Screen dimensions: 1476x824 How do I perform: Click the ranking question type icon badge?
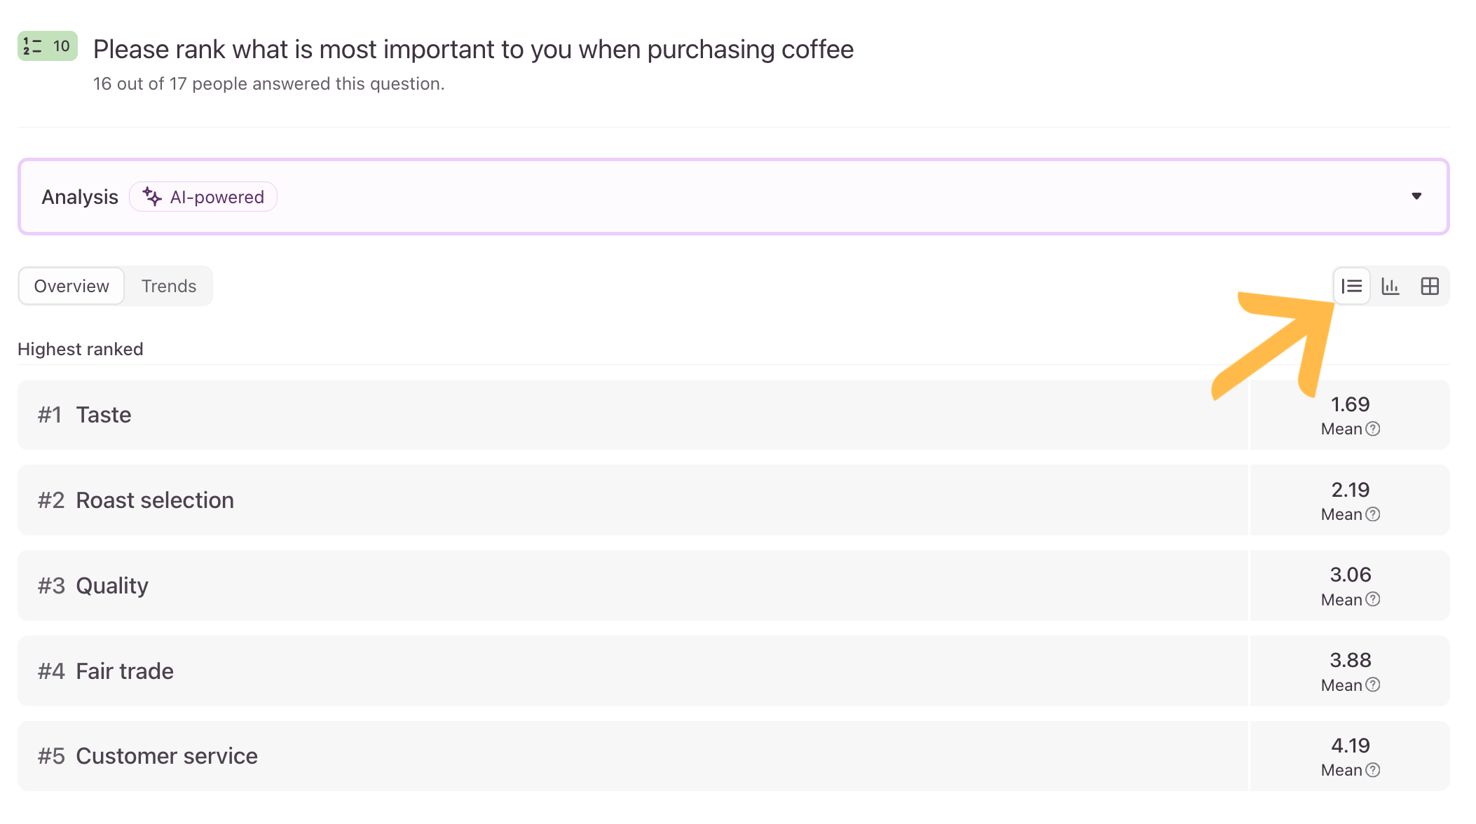pos(48,46)
